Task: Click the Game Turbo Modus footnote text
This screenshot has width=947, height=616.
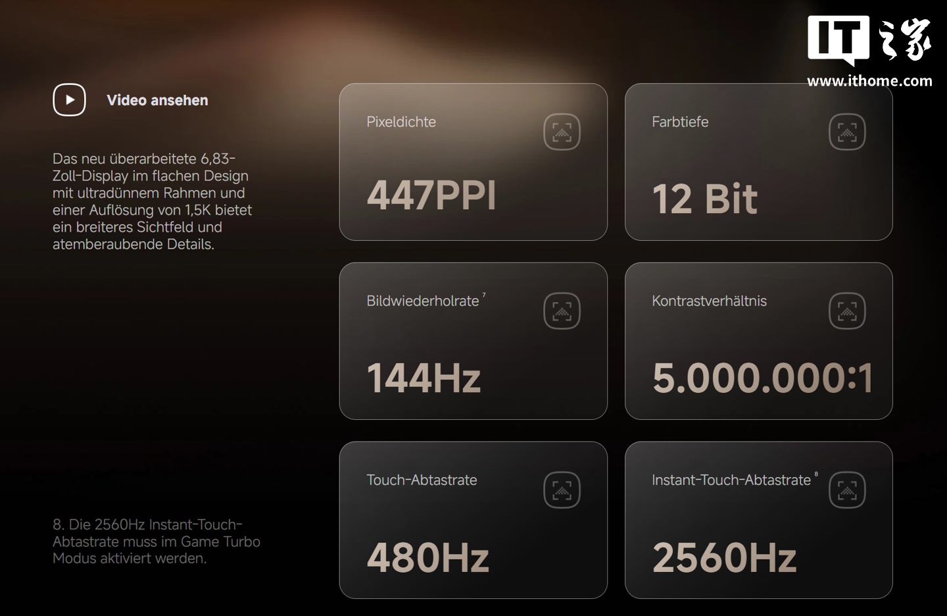Action: pyautogui.click(x=156, y=542)
